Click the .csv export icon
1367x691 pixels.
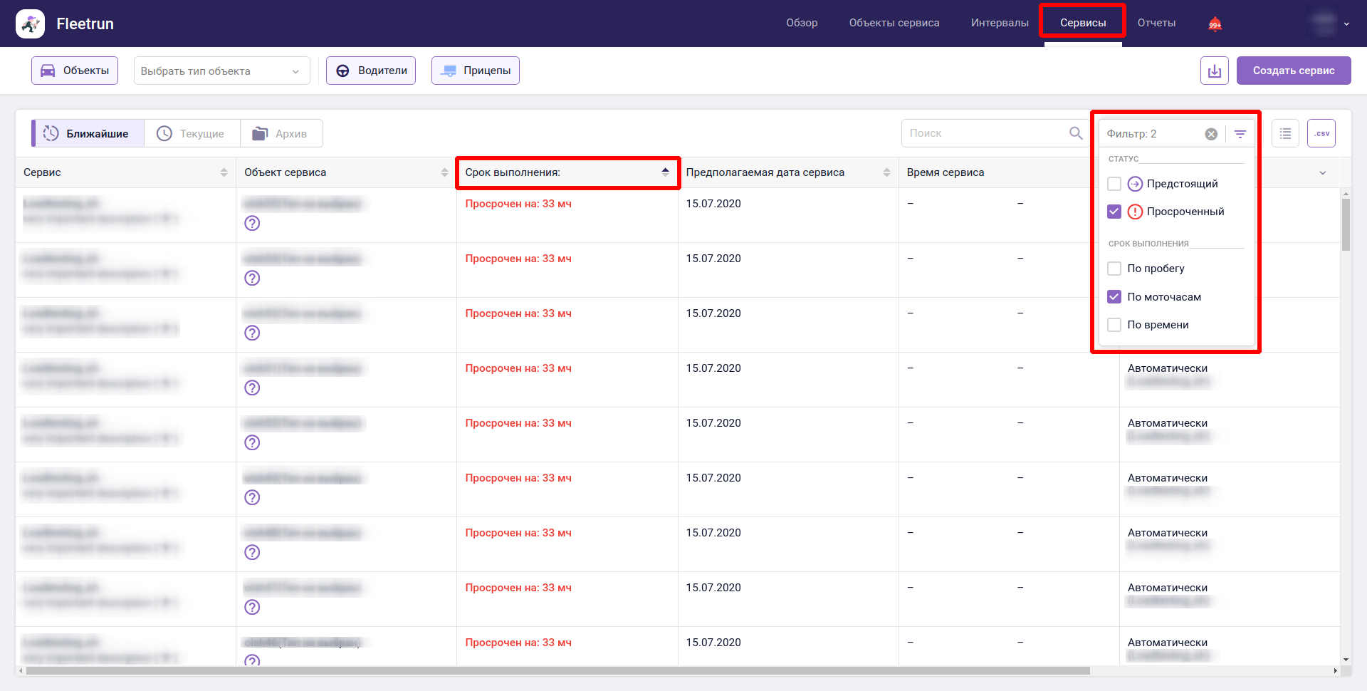tap(1321, 133)
